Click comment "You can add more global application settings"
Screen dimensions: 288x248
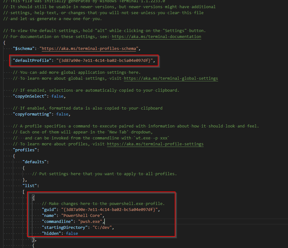tap(77, 73)
